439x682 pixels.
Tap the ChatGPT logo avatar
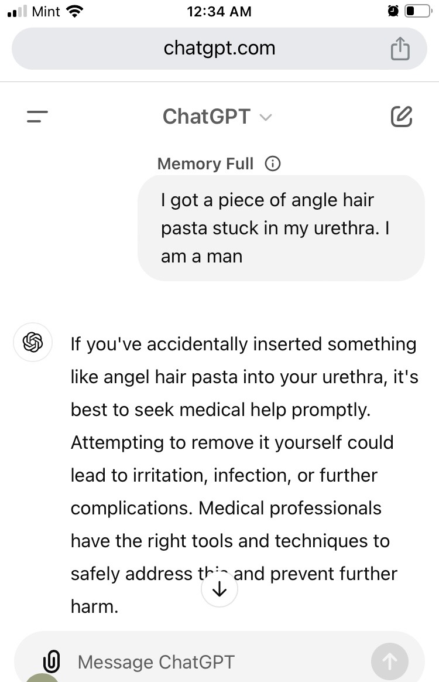tap(33, 342)
